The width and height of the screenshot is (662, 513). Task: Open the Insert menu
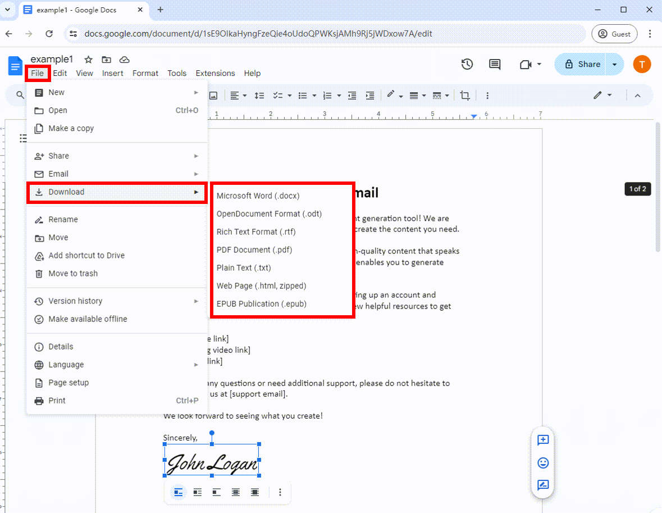point(113,73)
